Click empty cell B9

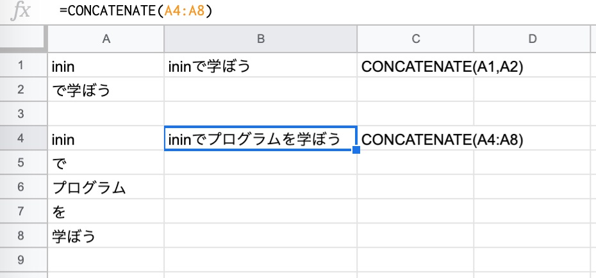pyautogui.click(x=260, y=260)
